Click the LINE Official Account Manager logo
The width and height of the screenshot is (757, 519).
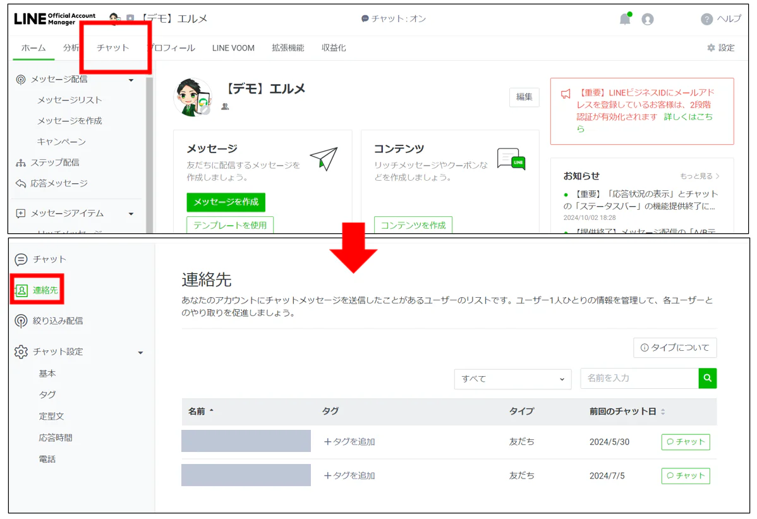pyautogui.click(x=54, y=19)
